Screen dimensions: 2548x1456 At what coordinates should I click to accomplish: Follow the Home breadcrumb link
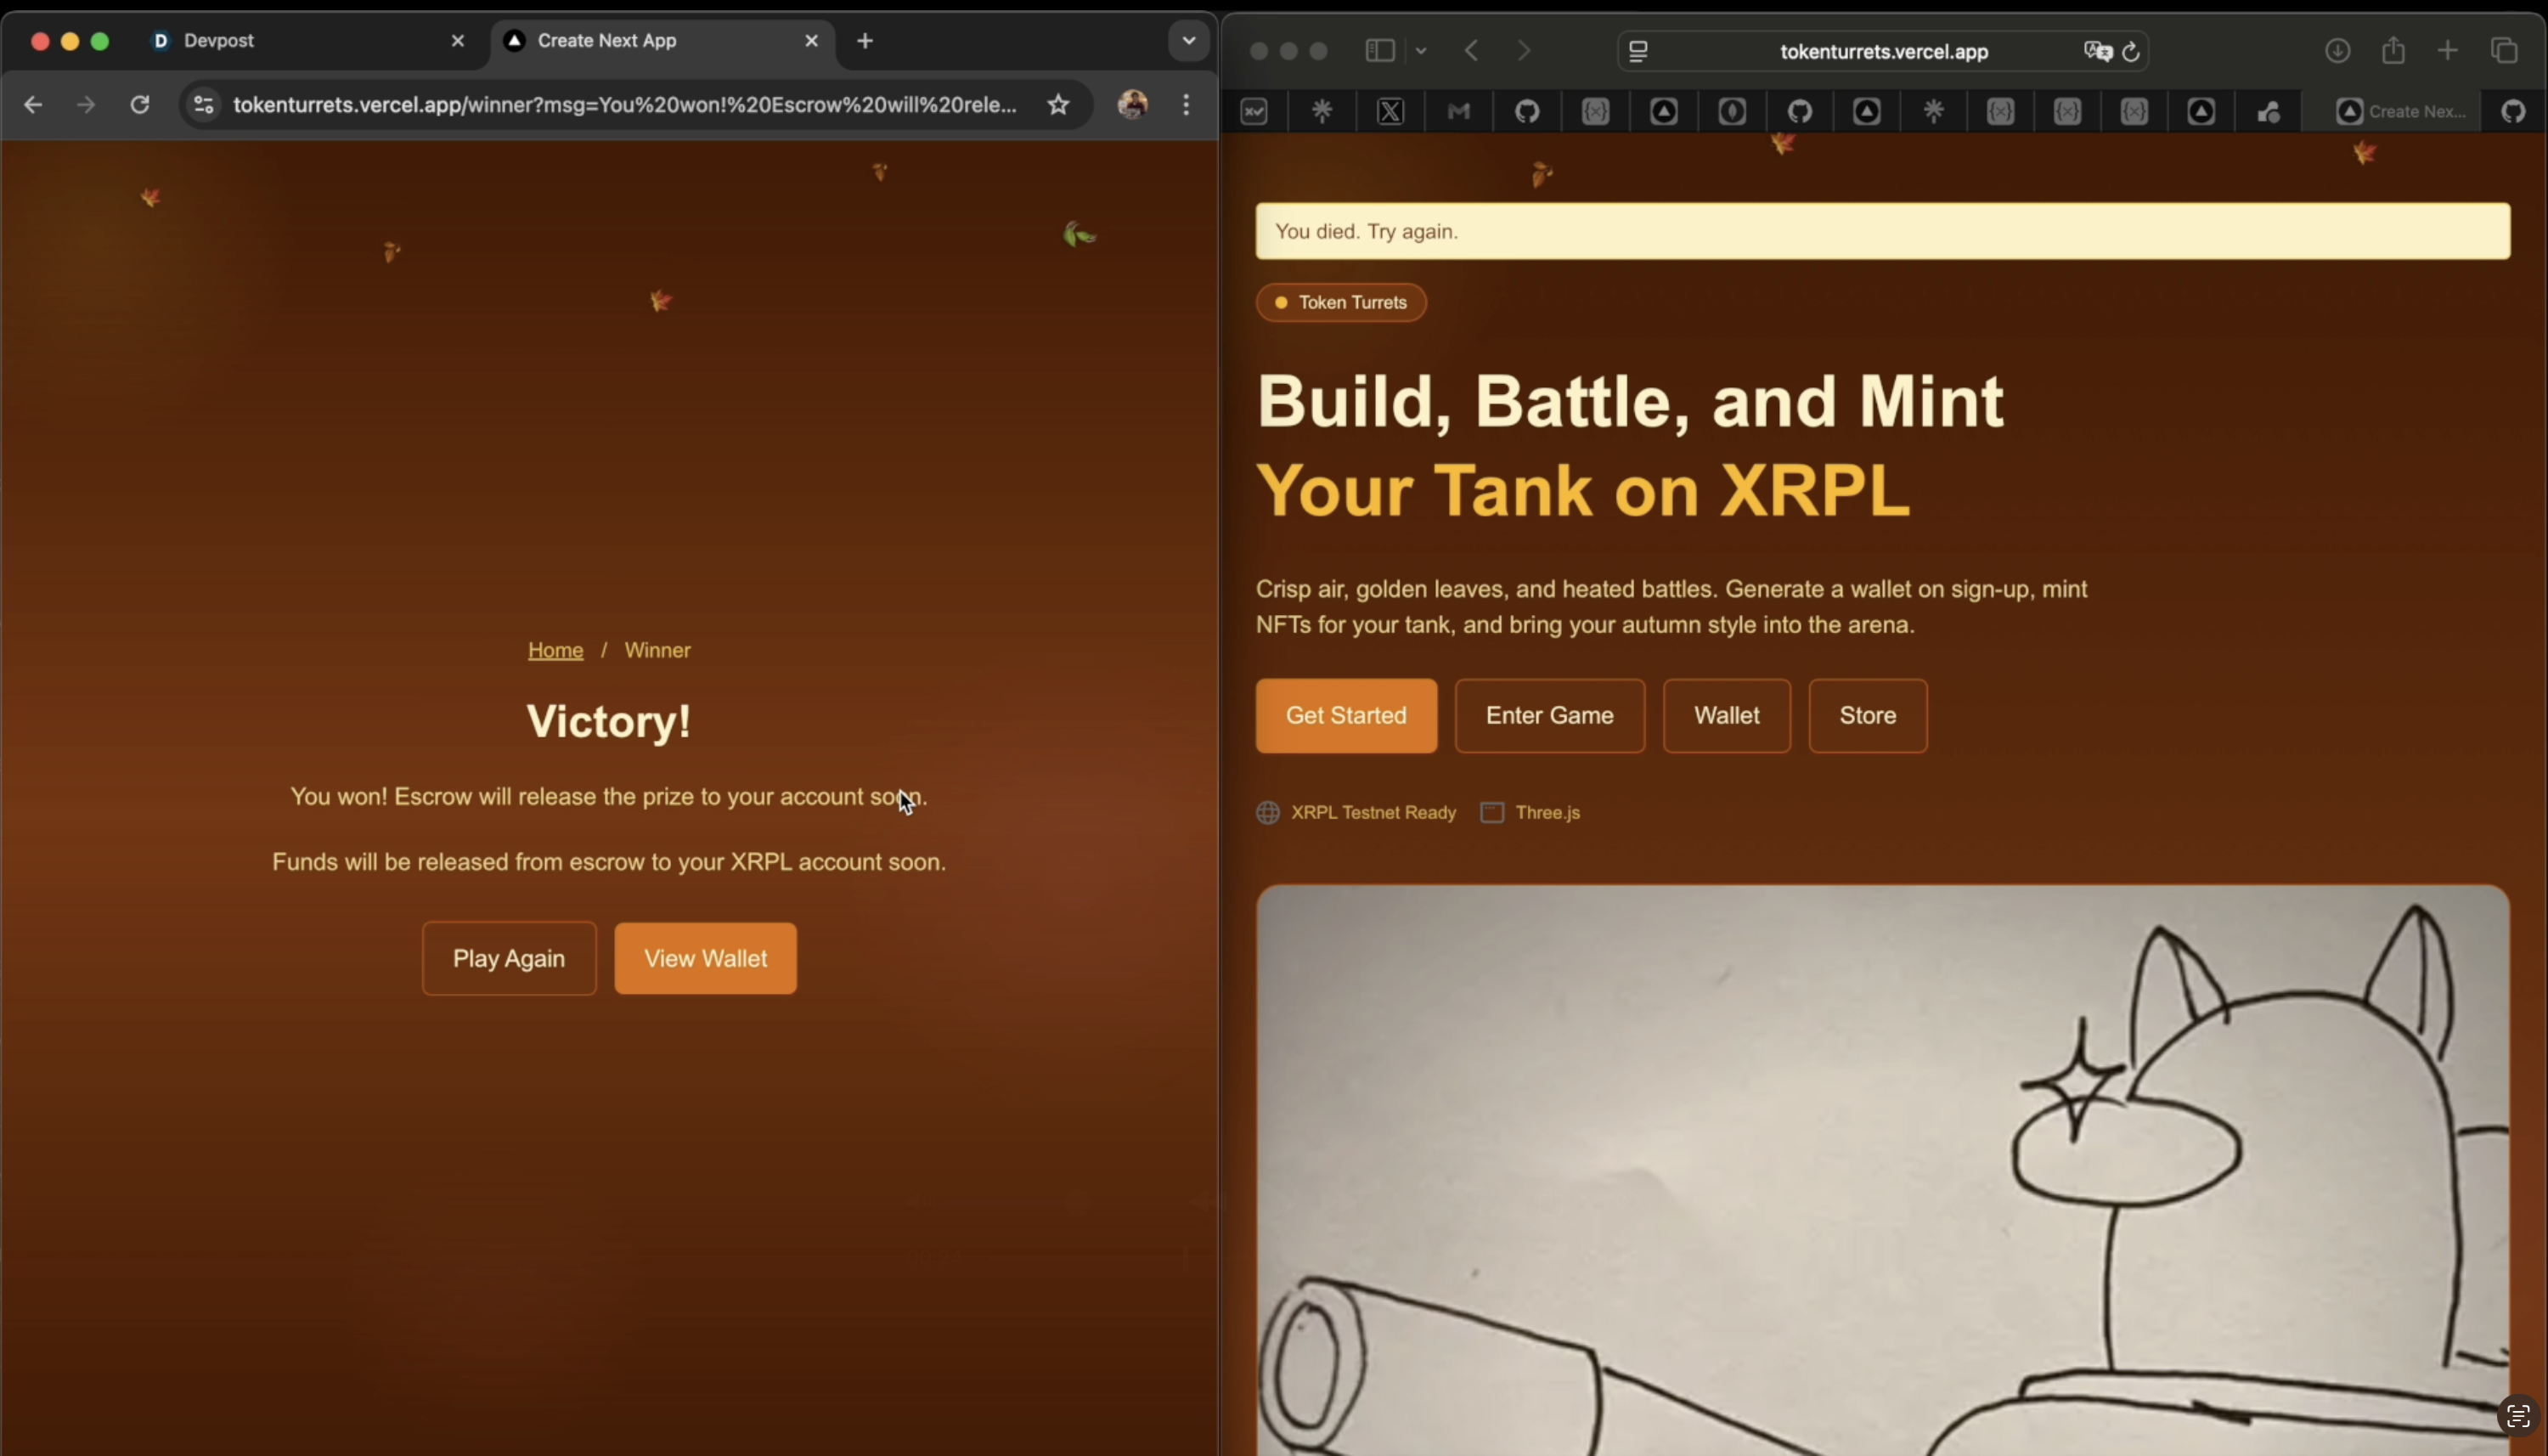(555, 650)
